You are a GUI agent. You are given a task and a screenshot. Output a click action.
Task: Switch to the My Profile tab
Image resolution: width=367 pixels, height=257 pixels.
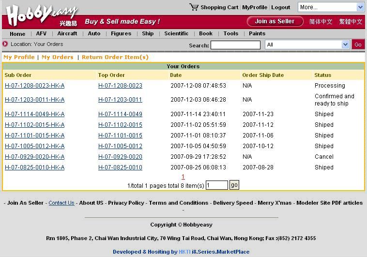click(x=19, y=57)
